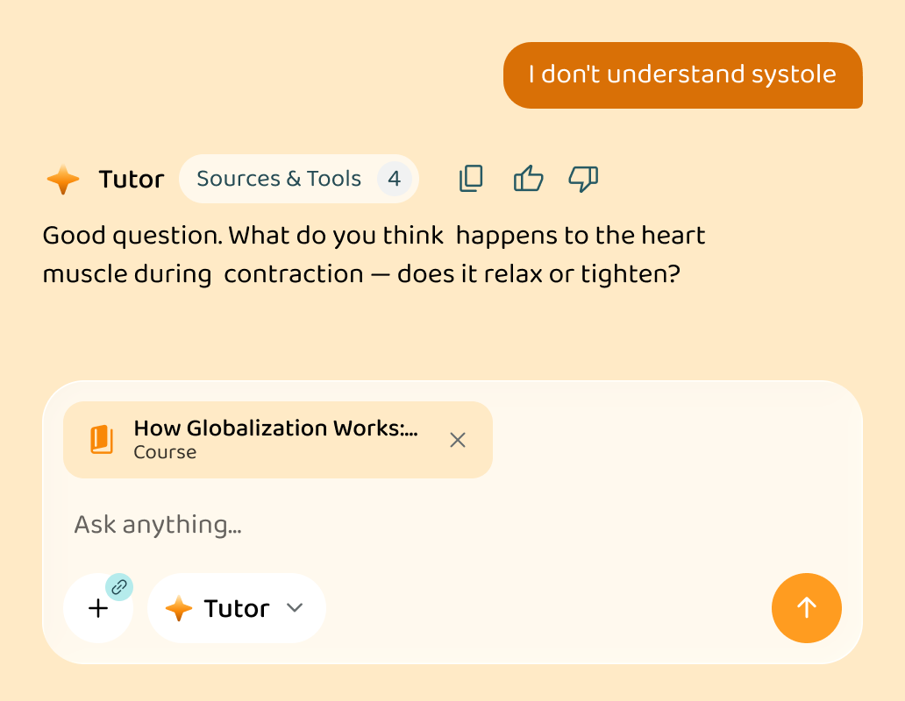
Task: Remove the How Globalization Works course attachment
Action: 458,440
